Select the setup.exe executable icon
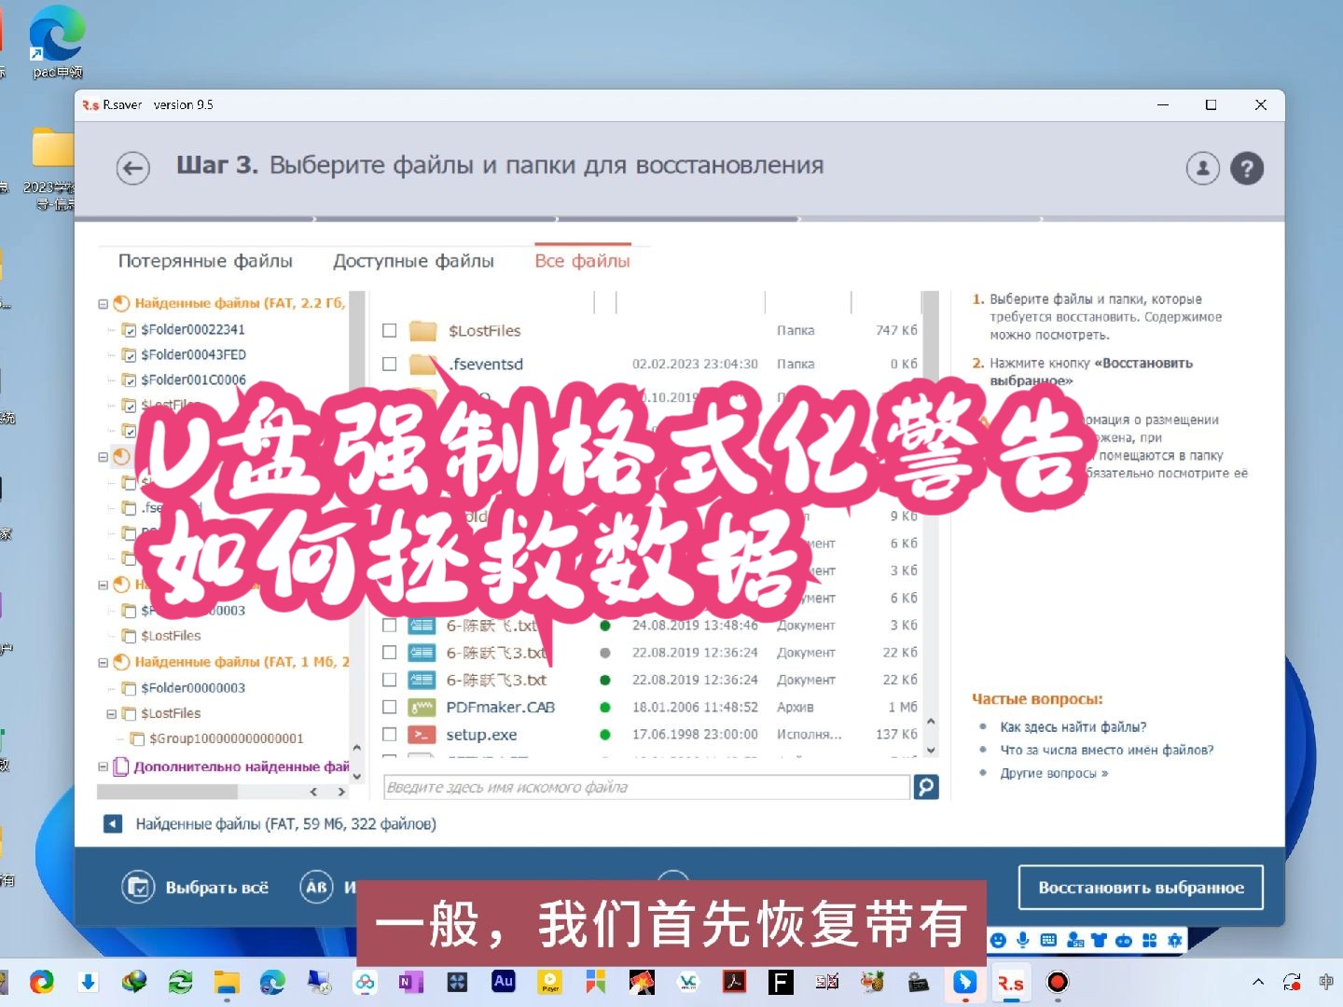Screen dimensions: 1343x1007 click(x=422, y=734)
